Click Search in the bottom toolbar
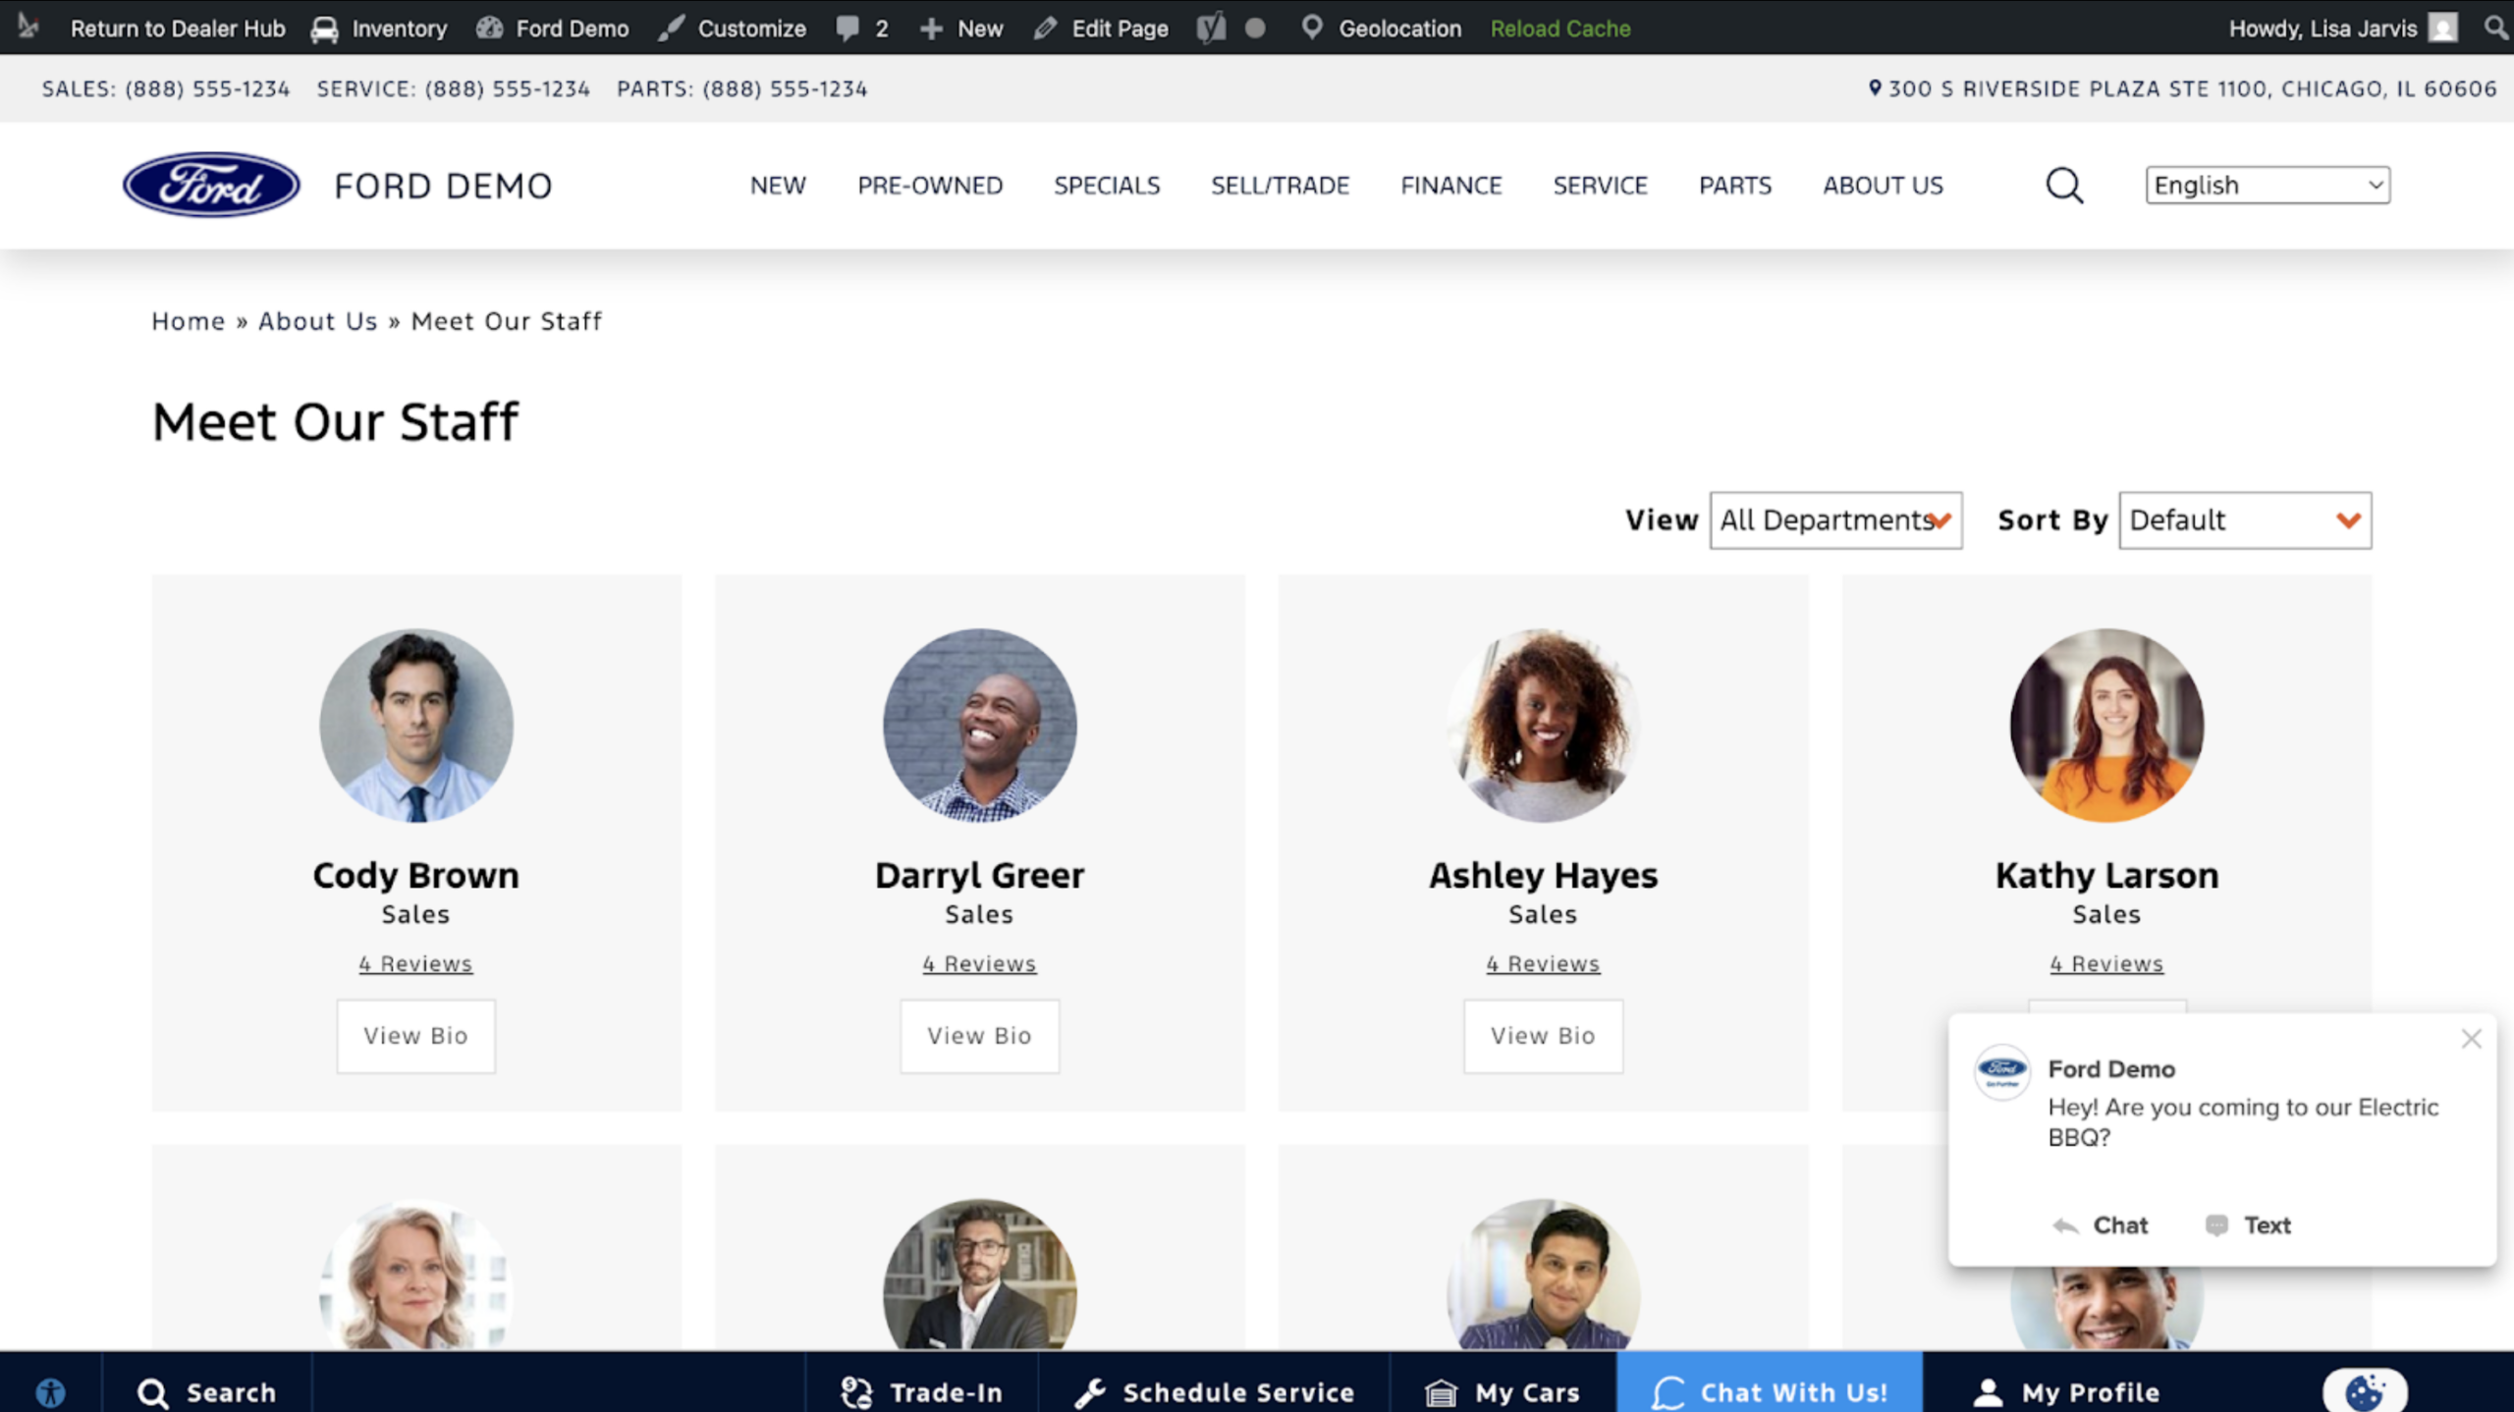Image resolution: width=2514 pixels, height=1412 pixels. [207, 1391]
